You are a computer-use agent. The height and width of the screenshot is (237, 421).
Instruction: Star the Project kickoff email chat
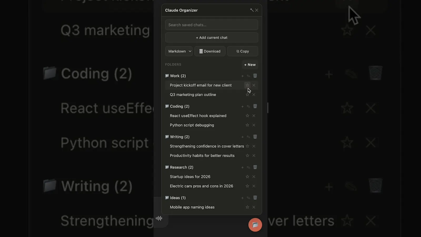tap(247, 85)
